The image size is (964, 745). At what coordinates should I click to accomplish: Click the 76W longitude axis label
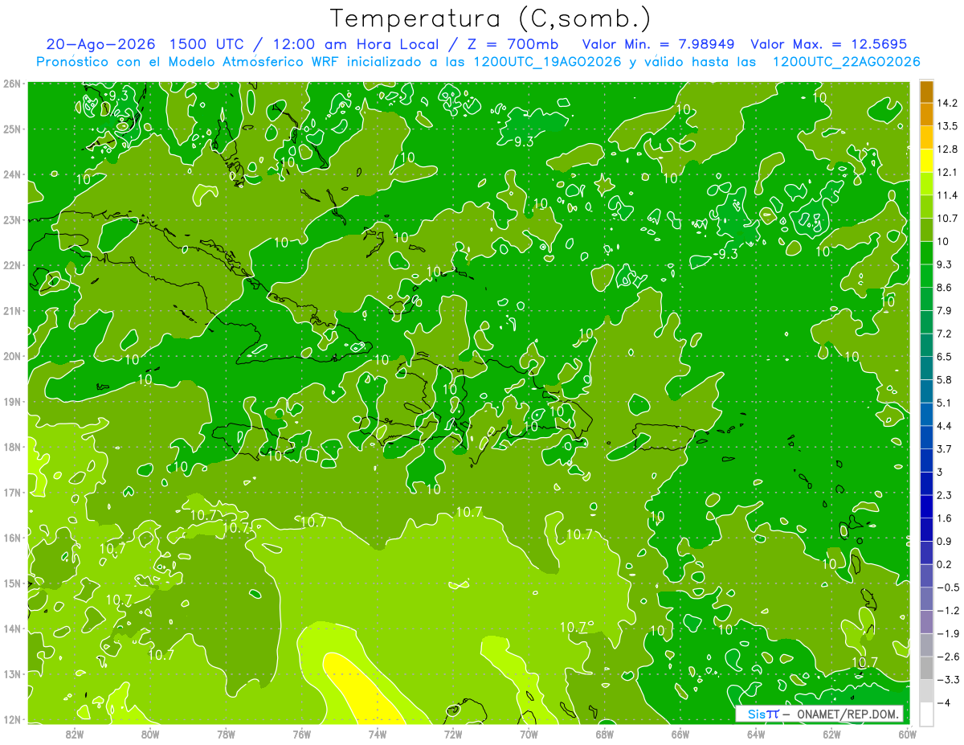(301, 733)
